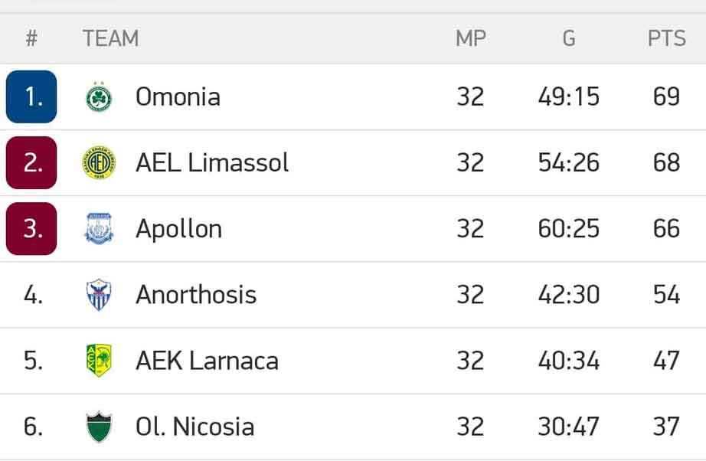Select the Apollon team name
The height and width of the screenshot is (461, 706).
178,229
